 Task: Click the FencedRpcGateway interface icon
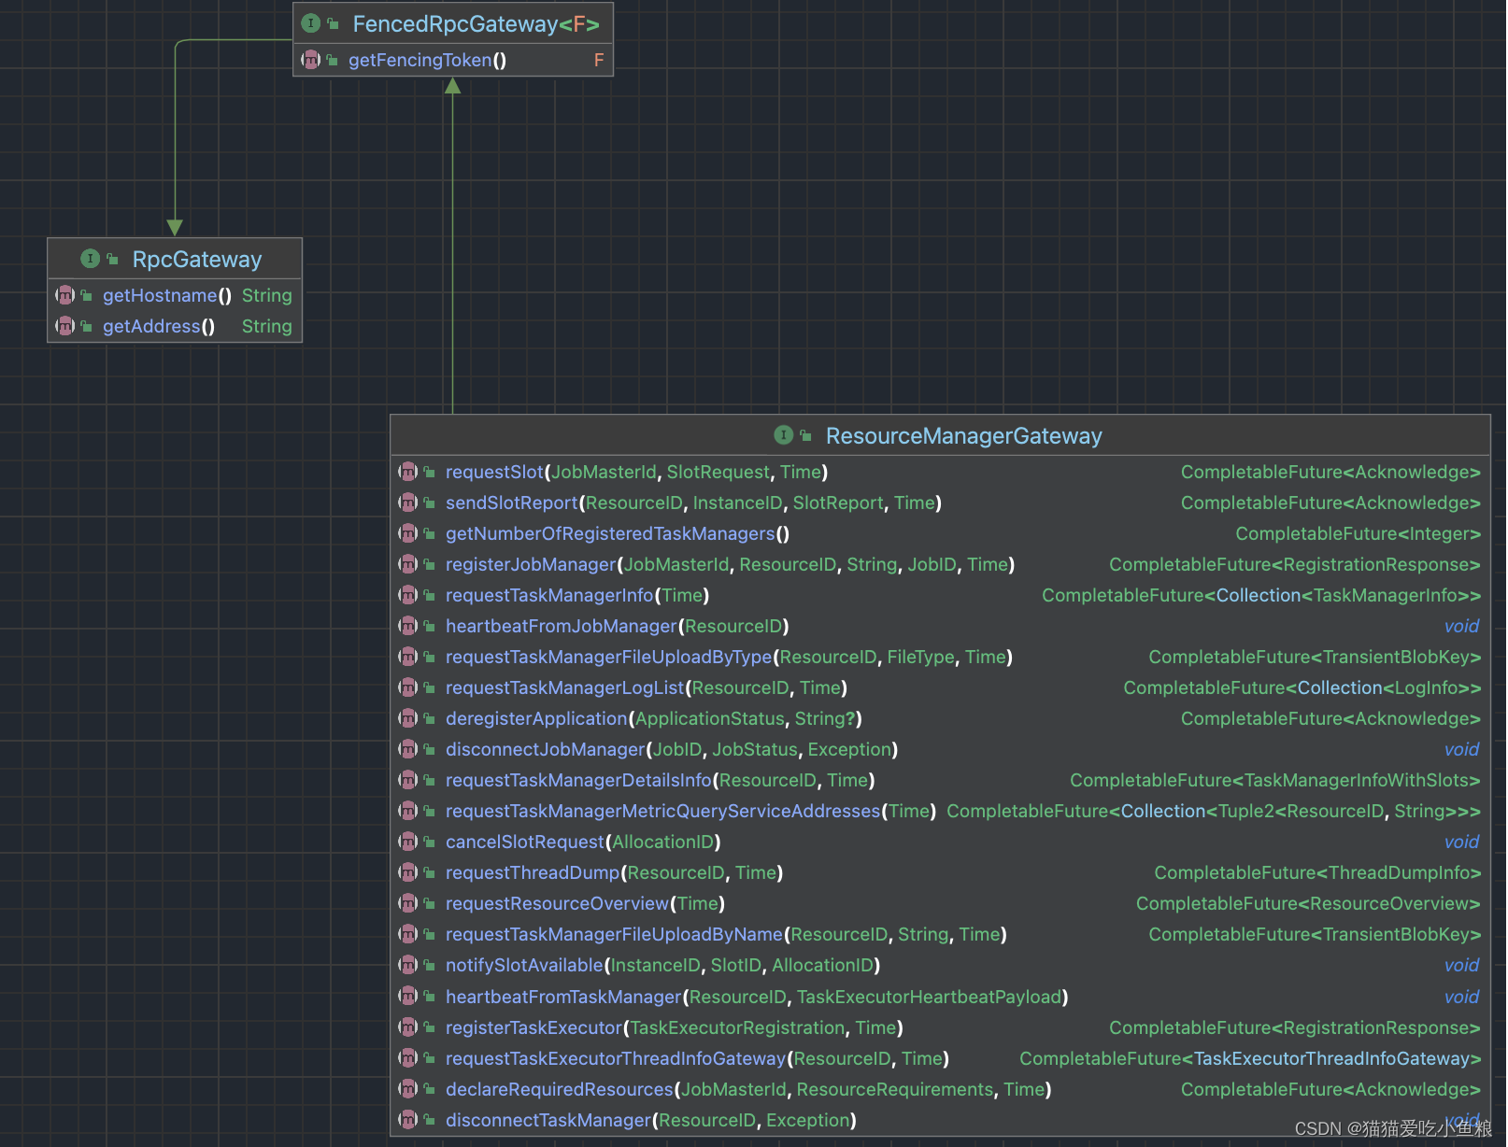tap(311, 23)
